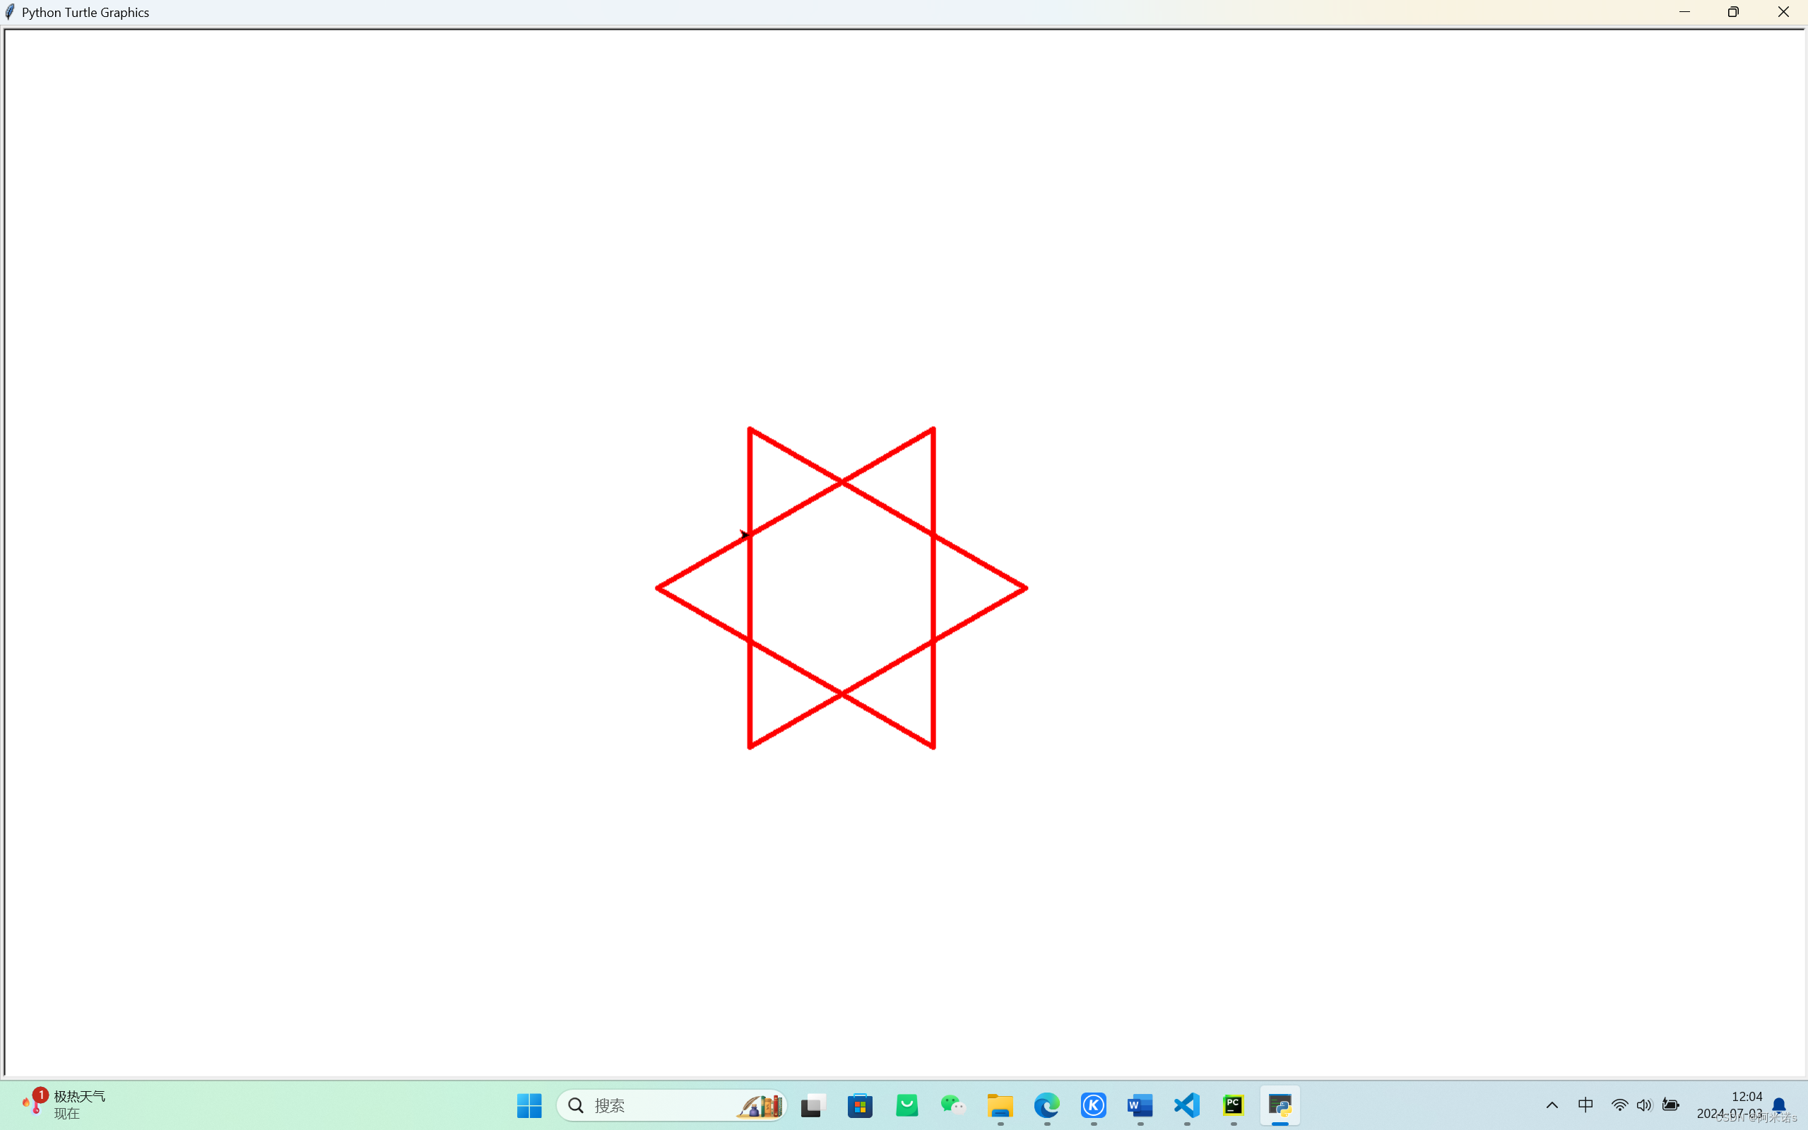Screen dimensions: 1808x1130
Task: Launch Microsoft Store from taskbar
Action: coord(860,1105)
